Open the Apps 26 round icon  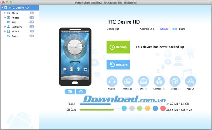click(x=190, y=81)
